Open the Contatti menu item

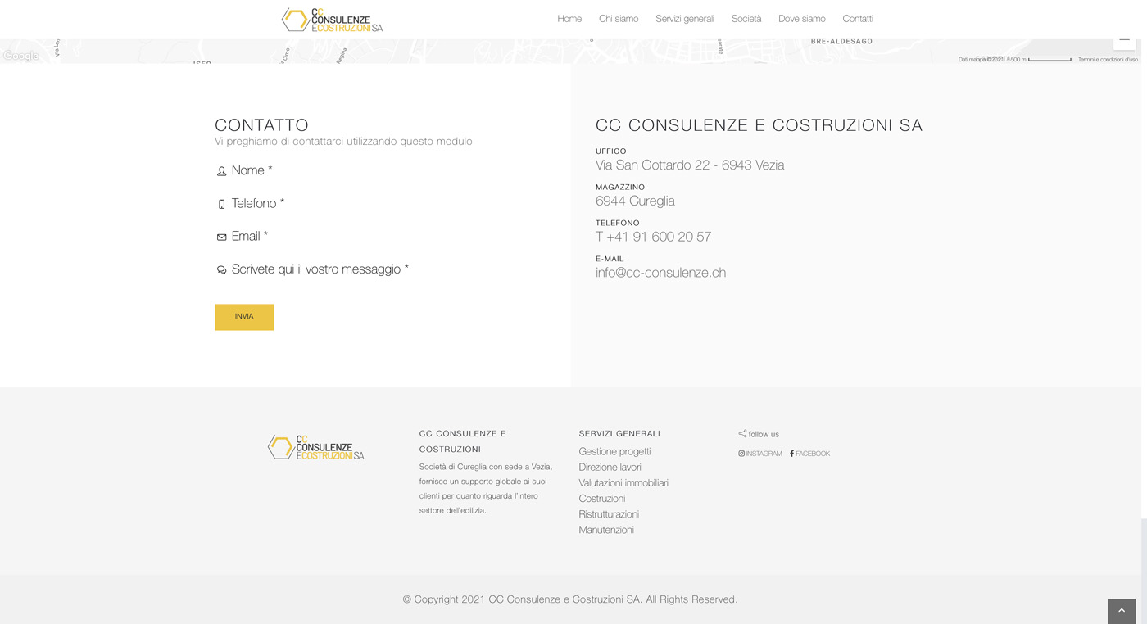(x=858, y=19)
